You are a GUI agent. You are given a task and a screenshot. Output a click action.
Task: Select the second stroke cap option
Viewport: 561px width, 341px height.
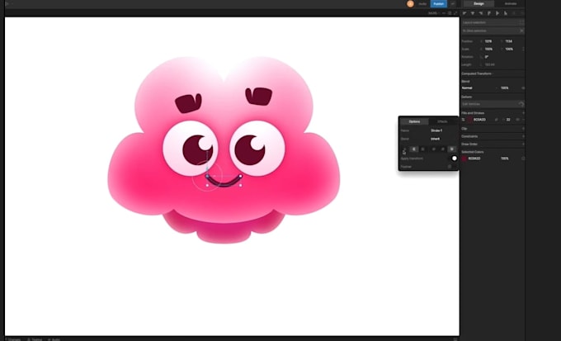coord(414,149)
